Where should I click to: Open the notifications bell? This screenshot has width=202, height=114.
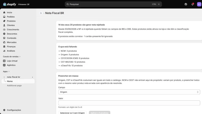click(192, 4)
